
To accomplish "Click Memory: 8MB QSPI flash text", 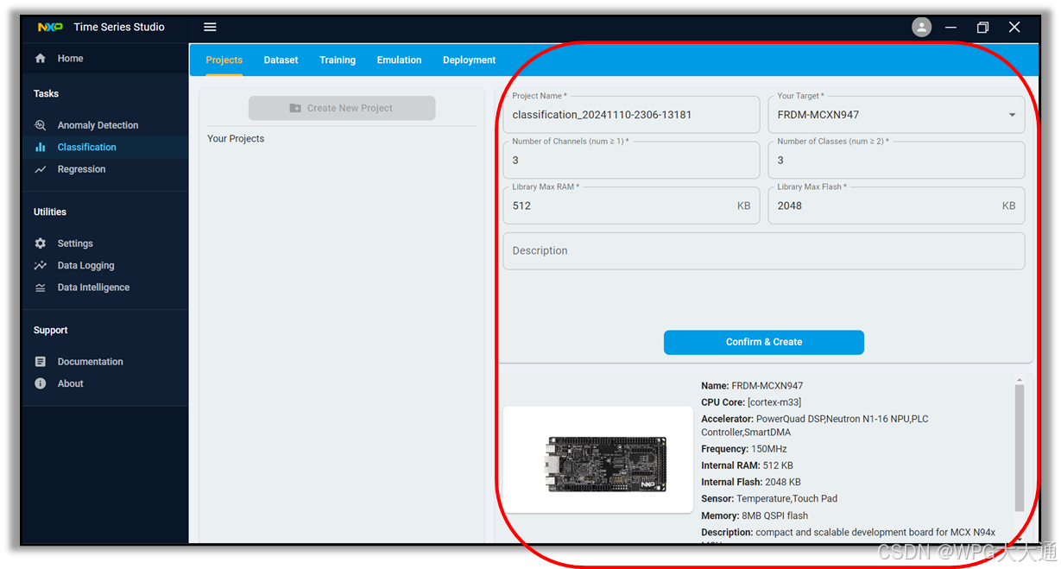I will pyautogui.click(x=755, y=515).
